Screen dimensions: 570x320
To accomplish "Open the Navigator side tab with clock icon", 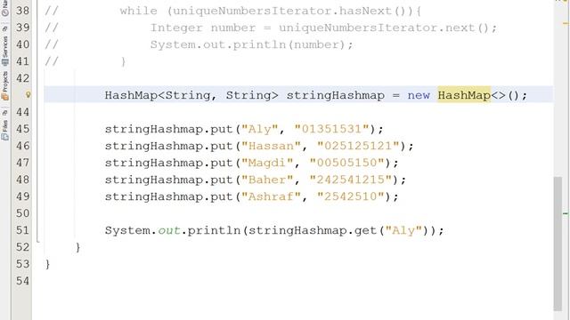I will coord(4,8).
